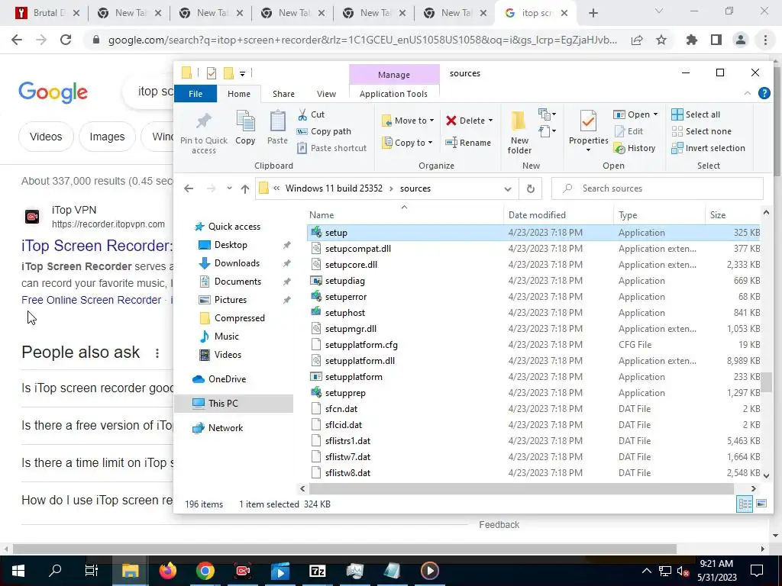This screenshot has width=782, height=586.
Task: Open the Delete dropdown arrow
Action: point(490,121)
